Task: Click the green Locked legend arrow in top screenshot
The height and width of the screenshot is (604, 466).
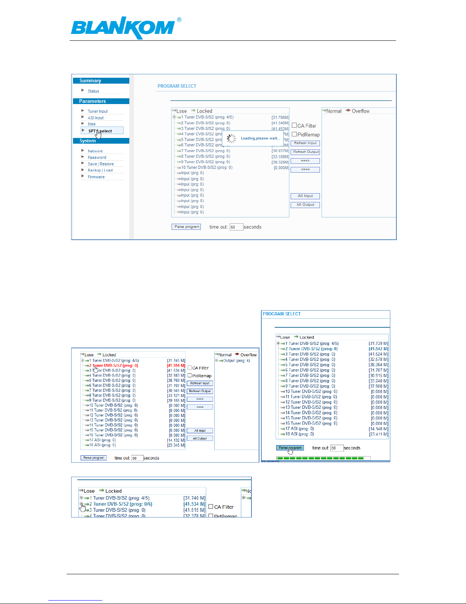Action: coord(193,111)
